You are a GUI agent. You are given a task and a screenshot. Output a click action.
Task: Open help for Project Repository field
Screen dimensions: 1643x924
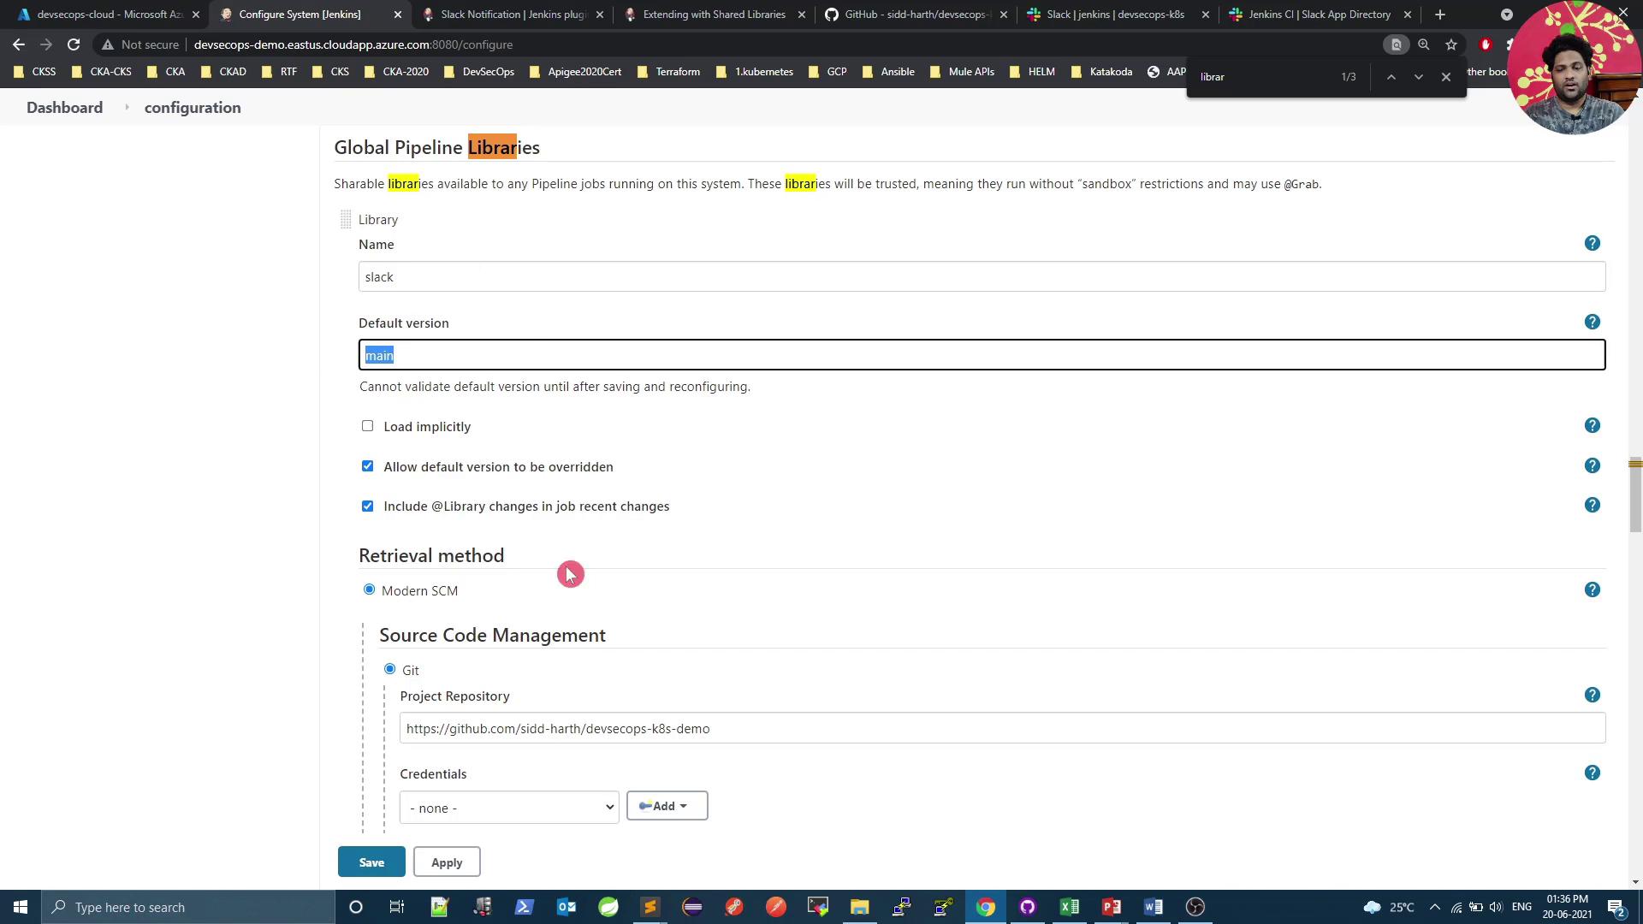tap(1592, 696)
